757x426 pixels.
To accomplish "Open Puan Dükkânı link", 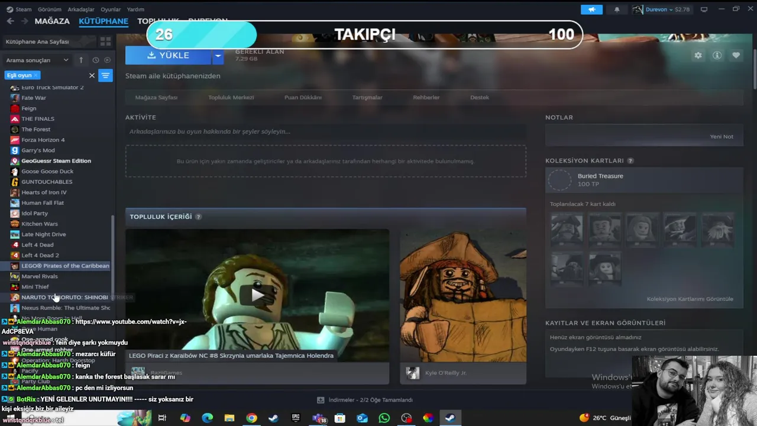I will 303,97.
